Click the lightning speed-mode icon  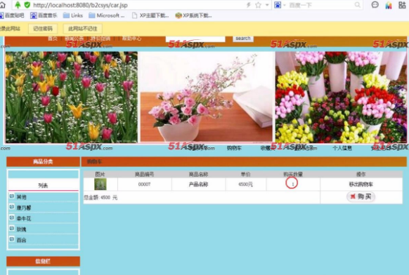(249, 5)
